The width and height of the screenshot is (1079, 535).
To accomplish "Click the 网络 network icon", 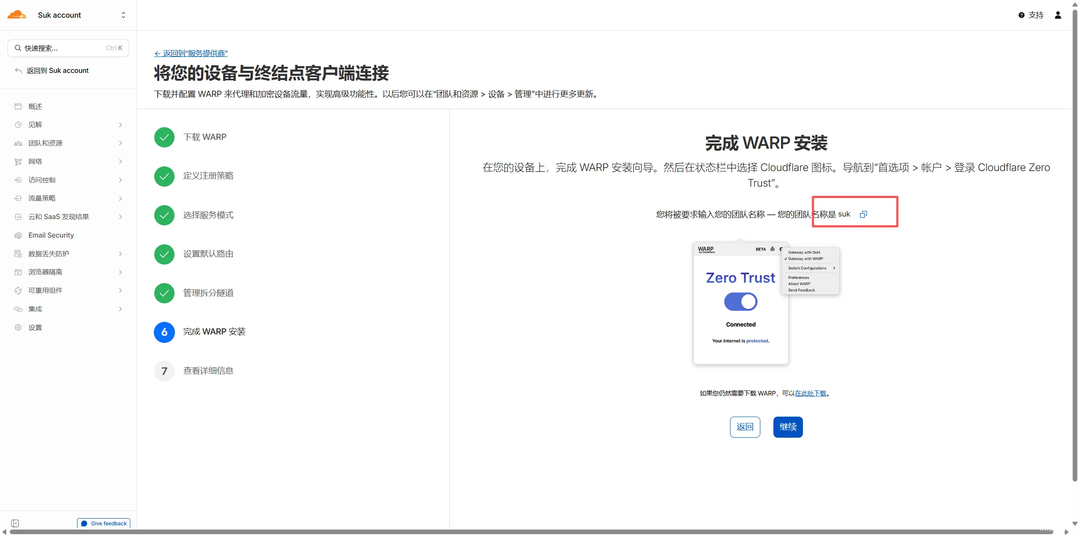I will (x=18, y=162).
